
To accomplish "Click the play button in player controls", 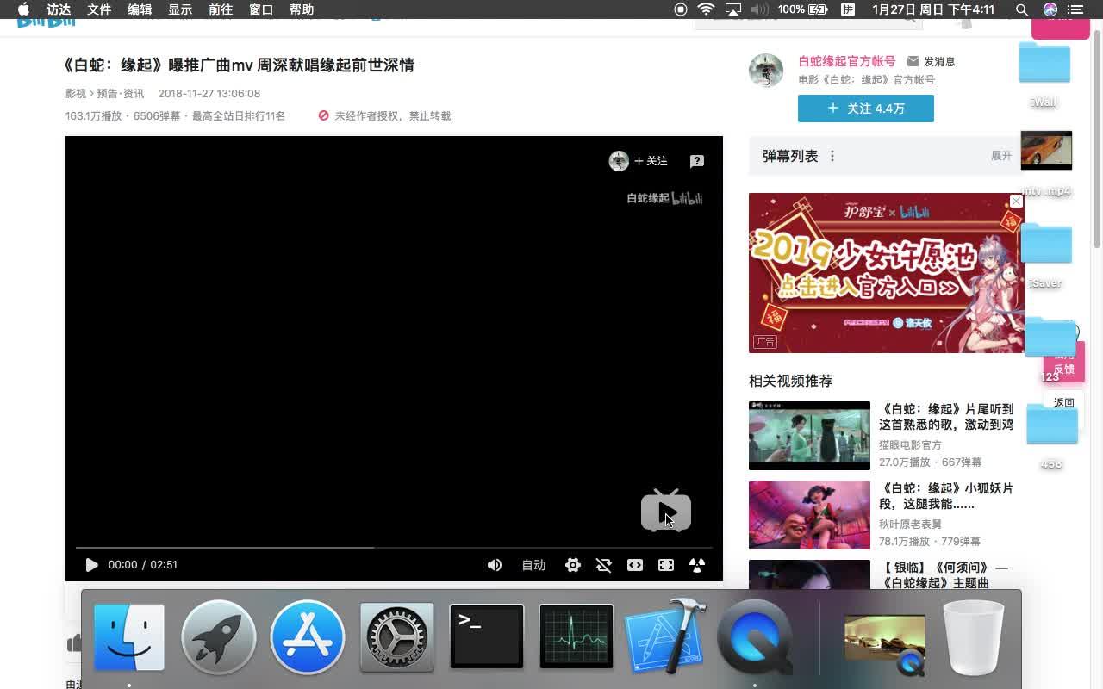I will [91, 565].
